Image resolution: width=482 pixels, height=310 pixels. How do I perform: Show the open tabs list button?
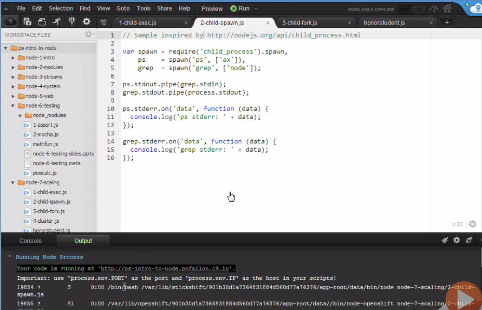(104, 22)
